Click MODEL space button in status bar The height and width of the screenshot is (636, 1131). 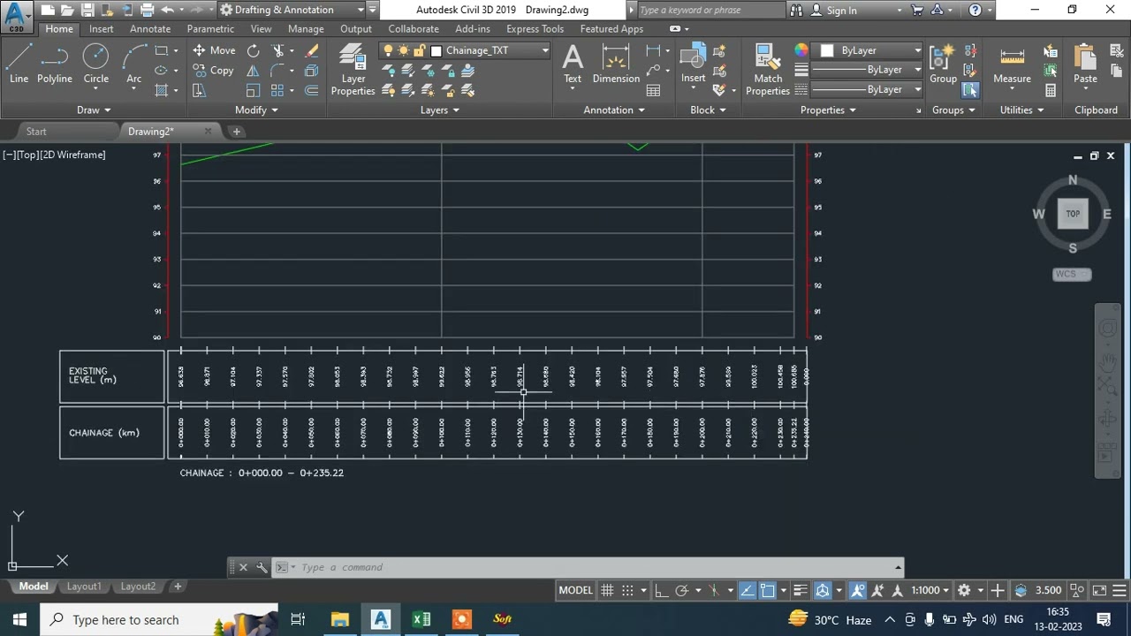click(575, 590)
